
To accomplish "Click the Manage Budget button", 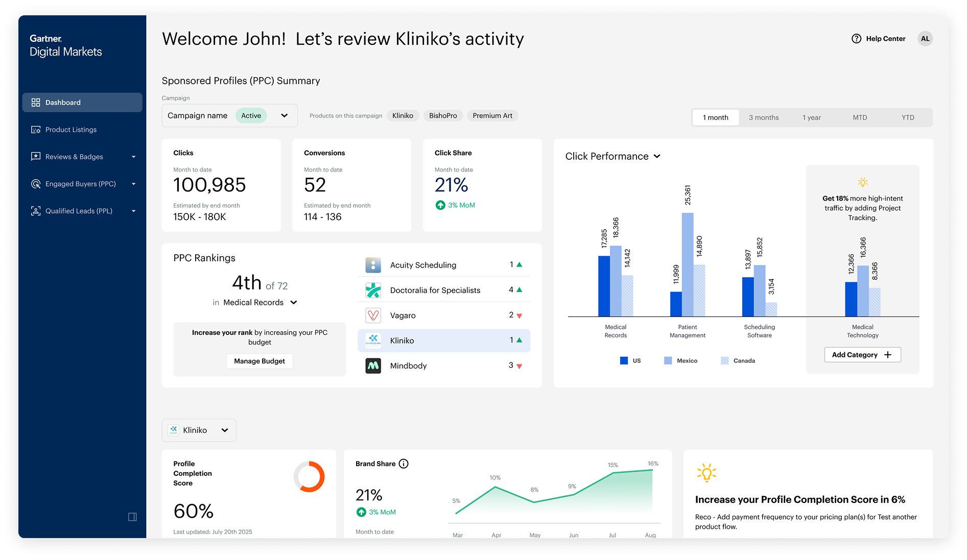I will 260,361.
